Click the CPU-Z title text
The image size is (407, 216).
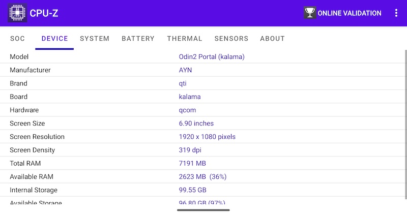coord(44,13)
